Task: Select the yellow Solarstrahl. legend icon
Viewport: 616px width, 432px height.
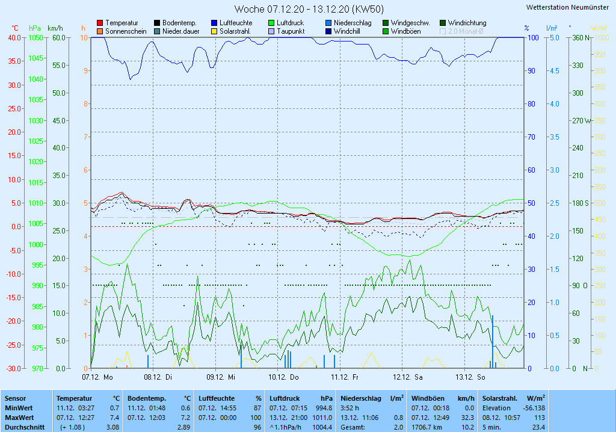Action: 215,31
